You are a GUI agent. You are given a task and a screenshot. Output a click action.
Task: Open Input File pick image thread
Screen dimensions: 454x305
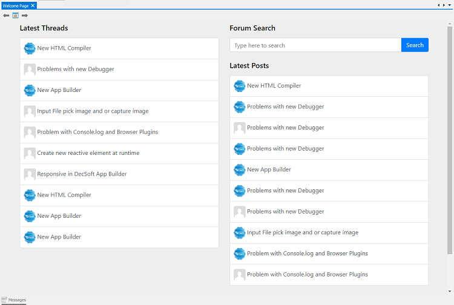point(93,111)
